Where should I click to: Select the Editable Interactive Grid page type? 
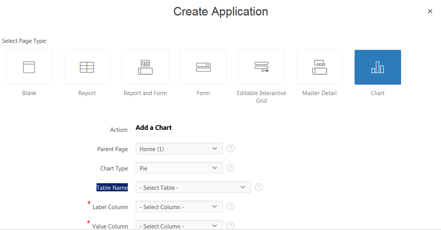click(262, 67)
